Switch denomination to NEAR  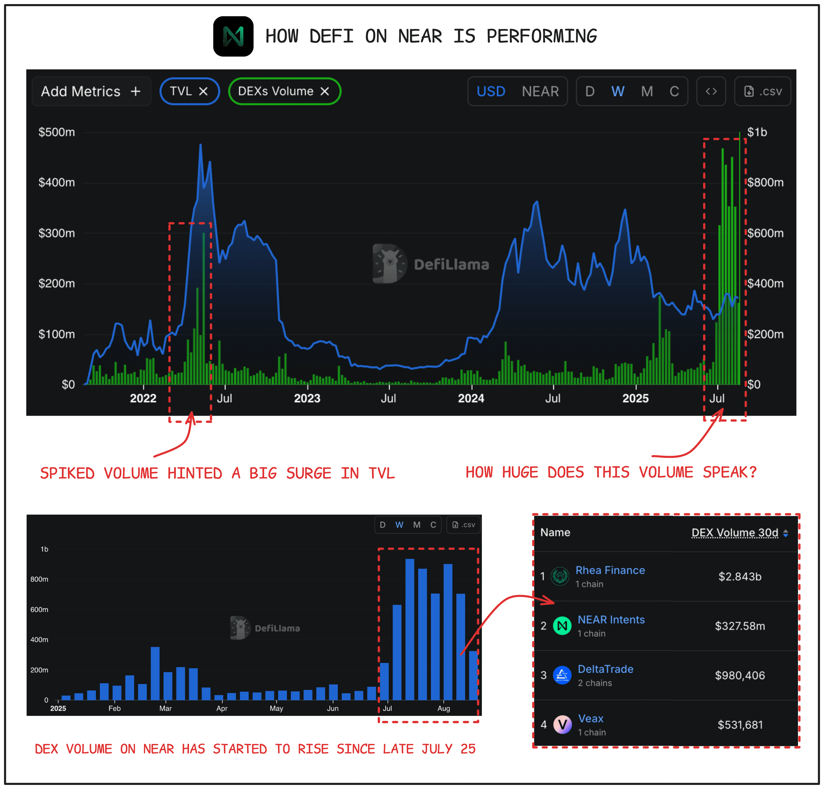(x=540, y=91)
